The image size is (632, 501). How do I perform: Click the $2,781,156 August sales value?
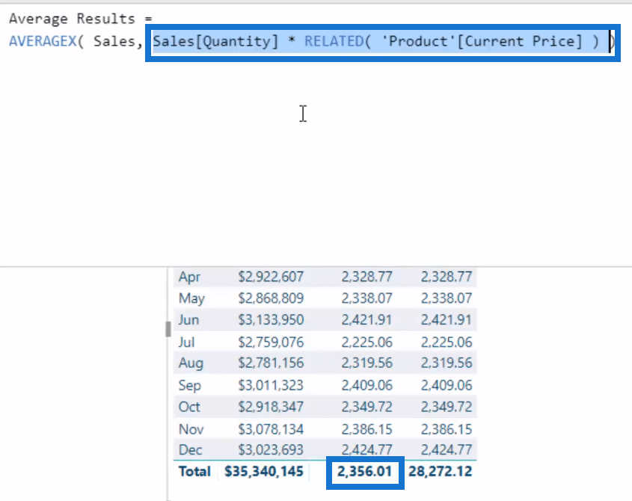tap(271, 363)
